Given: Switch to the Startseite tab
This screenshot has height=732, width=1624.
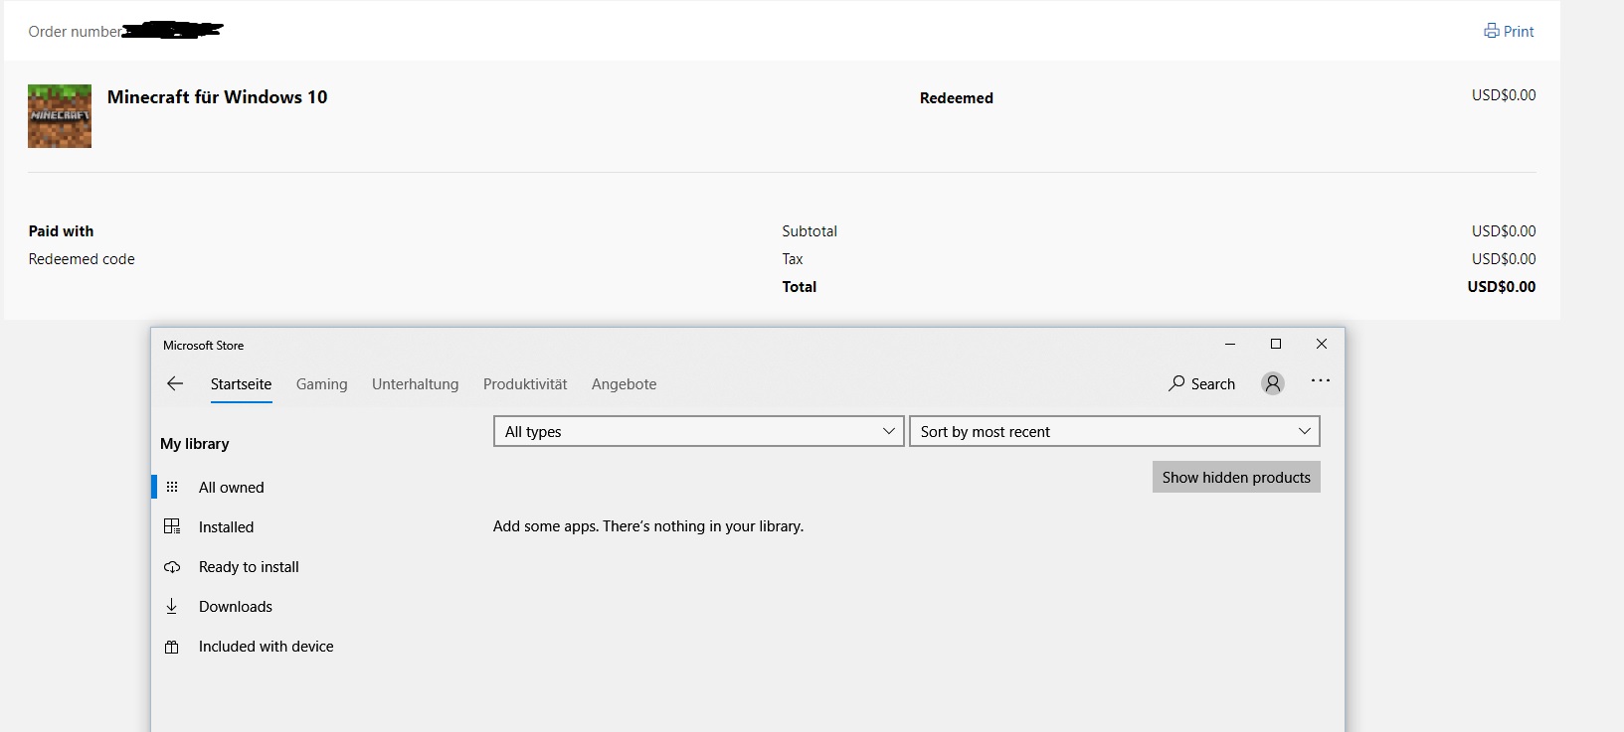Looking at the screenshot, I should tap(241, 384).
